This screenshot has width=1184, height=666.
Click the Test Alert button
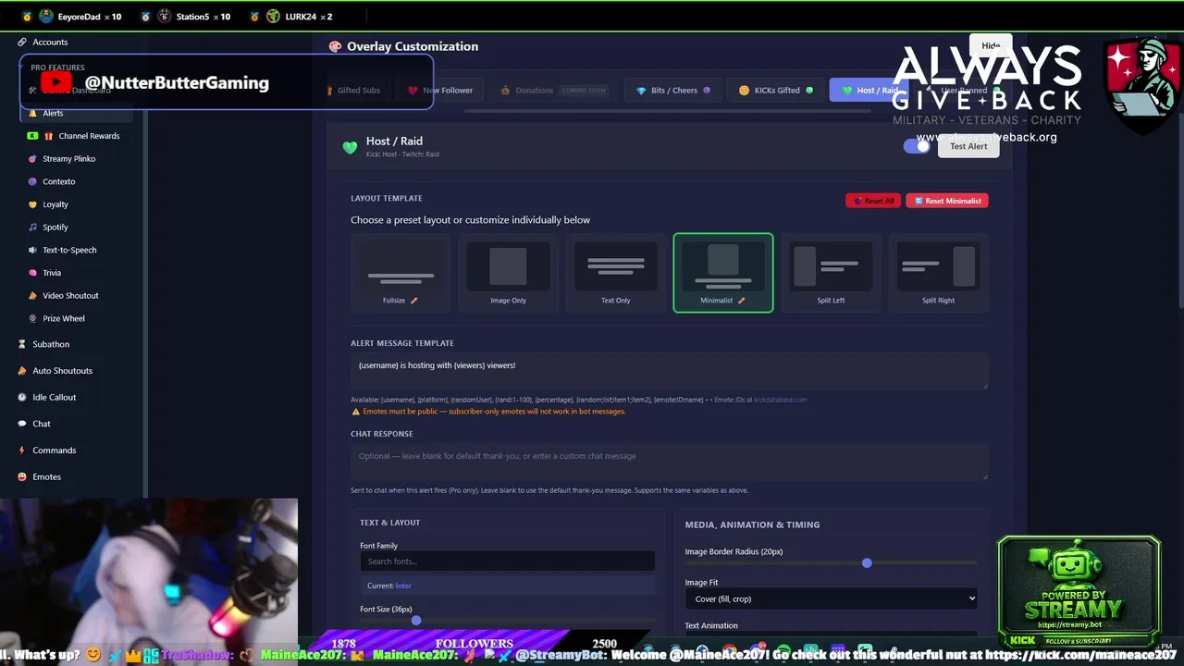(x=968, y=146)
